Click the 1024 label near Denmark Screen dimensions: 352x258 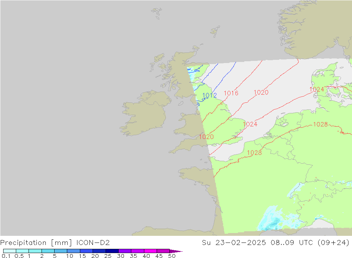click(x=316, y=89)
